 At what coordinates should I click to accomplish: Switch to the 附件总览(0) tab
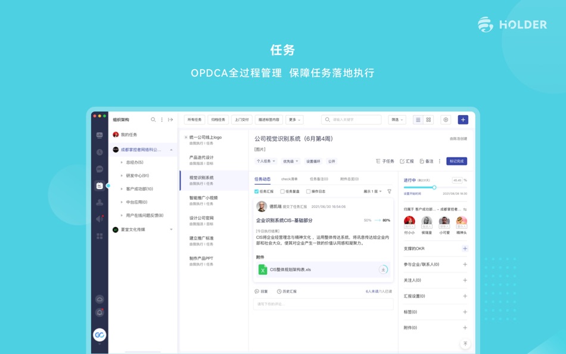click(x=349, y=179)
